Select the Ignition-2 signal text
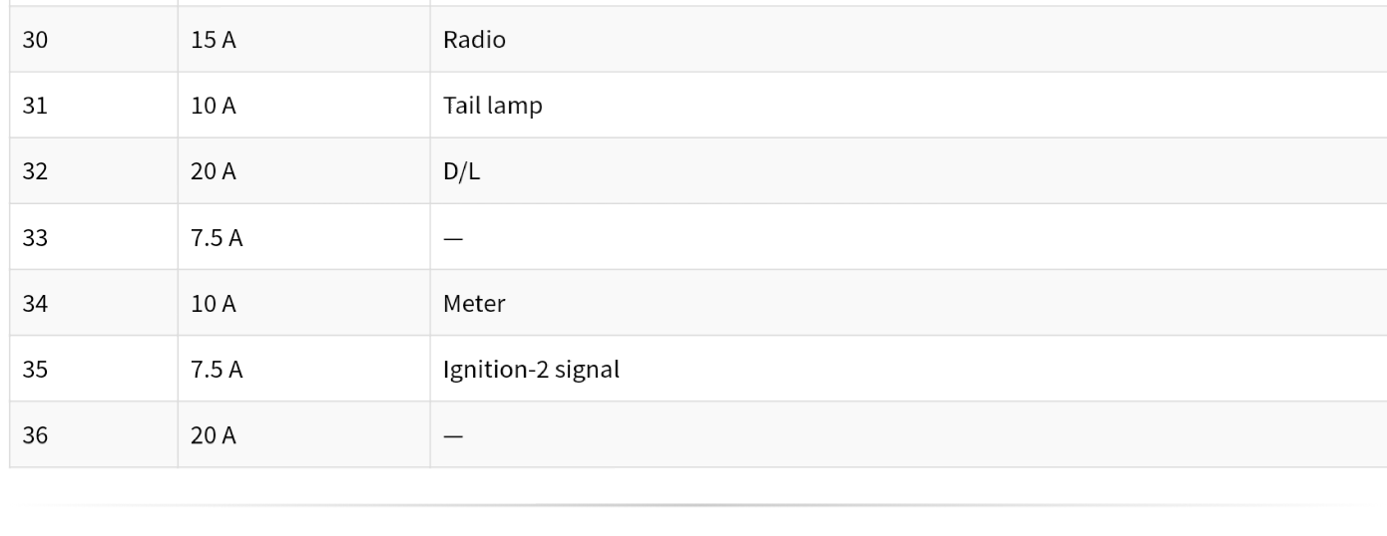 pos(531,370)
